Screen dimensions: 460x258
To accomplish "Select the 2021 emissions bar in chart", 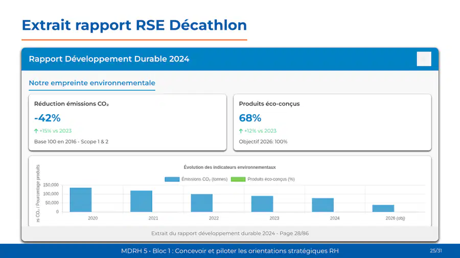I will coord(141,201).
